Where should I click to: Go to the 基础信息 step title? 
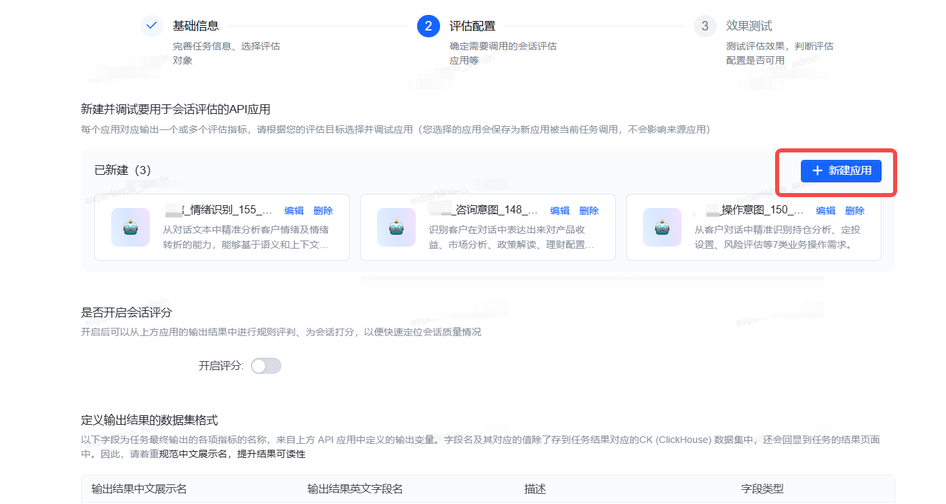point(196,26)
